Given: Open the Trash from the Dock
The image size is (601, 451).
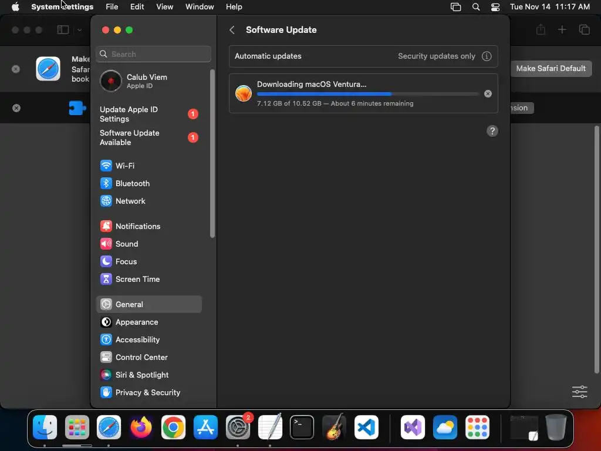Looking at the screenshot, I should [556, 428].
